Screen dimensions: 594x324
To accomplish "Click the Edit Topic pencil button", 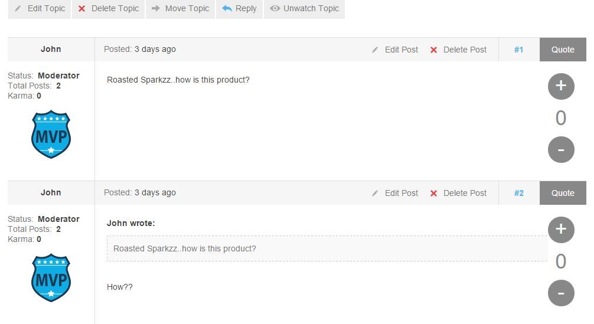I will (x=40, y=9).
